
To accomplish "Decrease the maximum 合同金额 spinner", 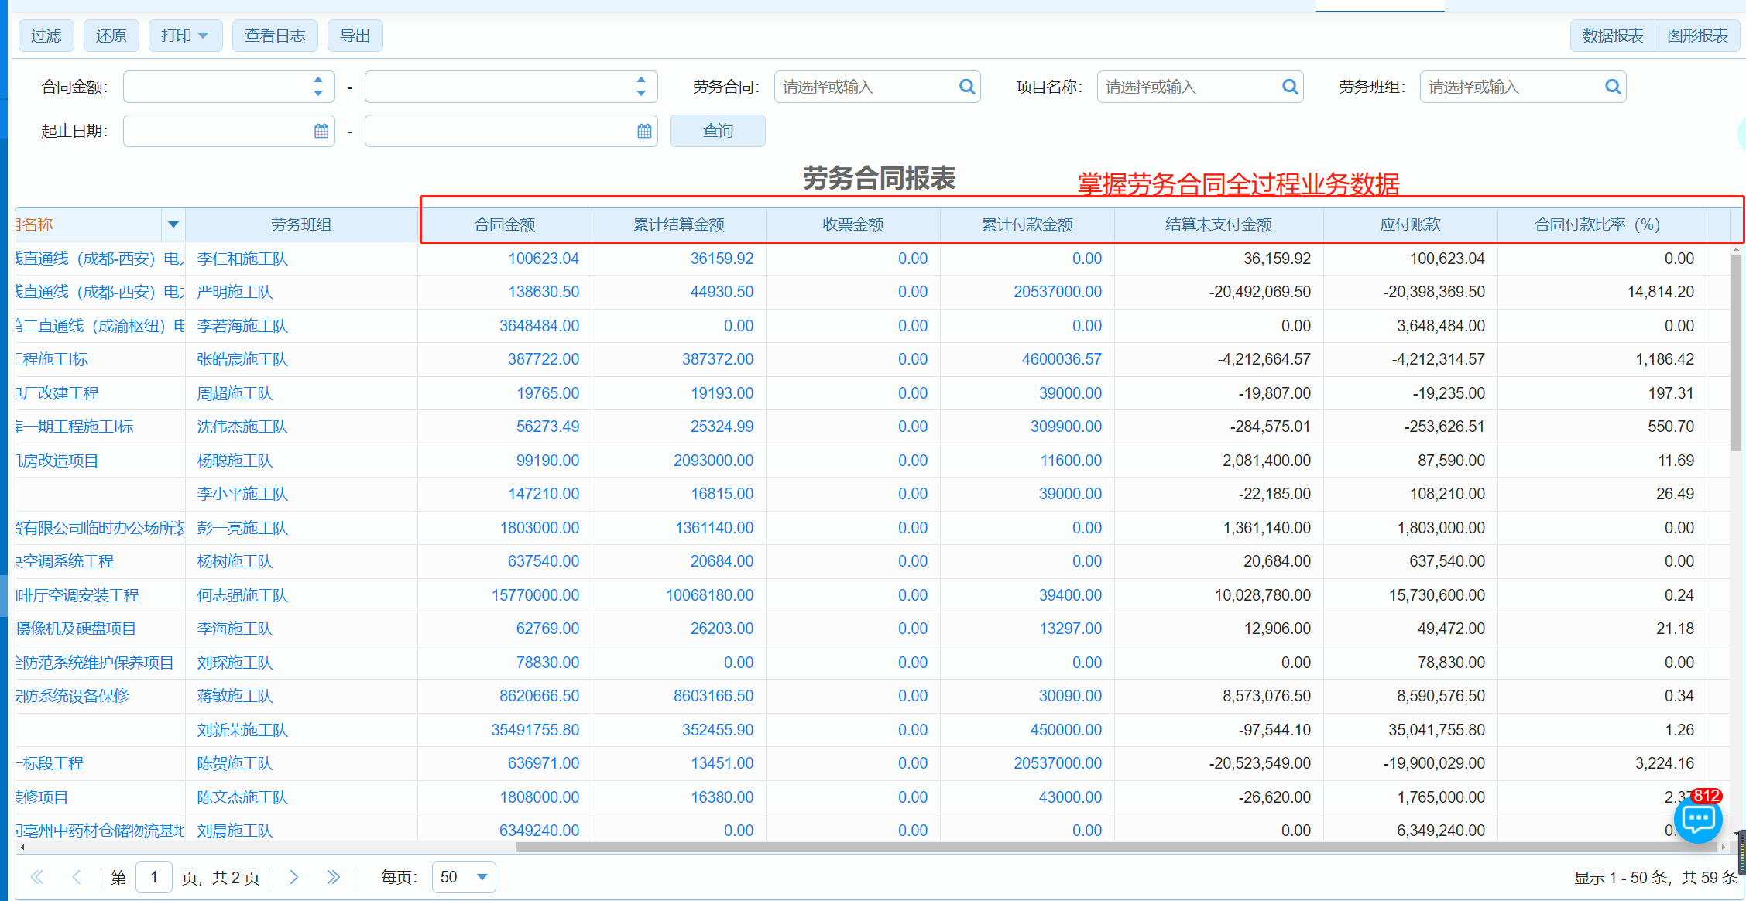I will pyautogui.click(x=641, y=93).
